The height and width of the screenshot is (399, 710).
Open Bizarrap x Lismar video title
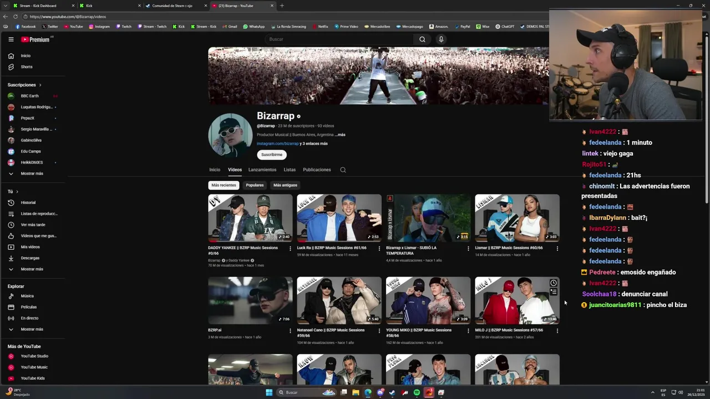(x=411, y=250)
